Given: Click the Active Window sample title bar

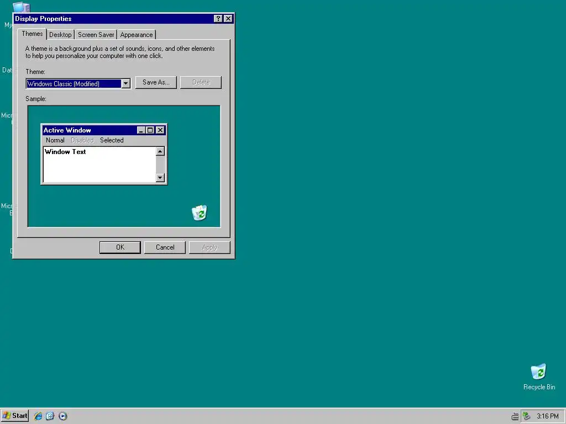Looking at the screenshot, I should click(104, 130).
